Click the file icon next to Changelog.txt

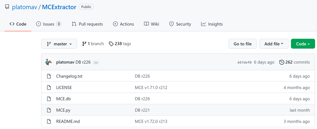tap(49, 76)
